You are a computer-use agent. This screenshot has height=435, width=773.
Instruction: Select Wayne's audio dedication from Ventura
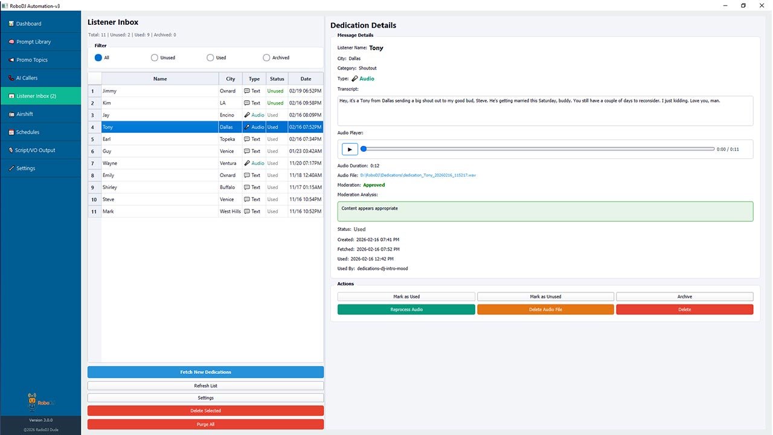[159, 163]
